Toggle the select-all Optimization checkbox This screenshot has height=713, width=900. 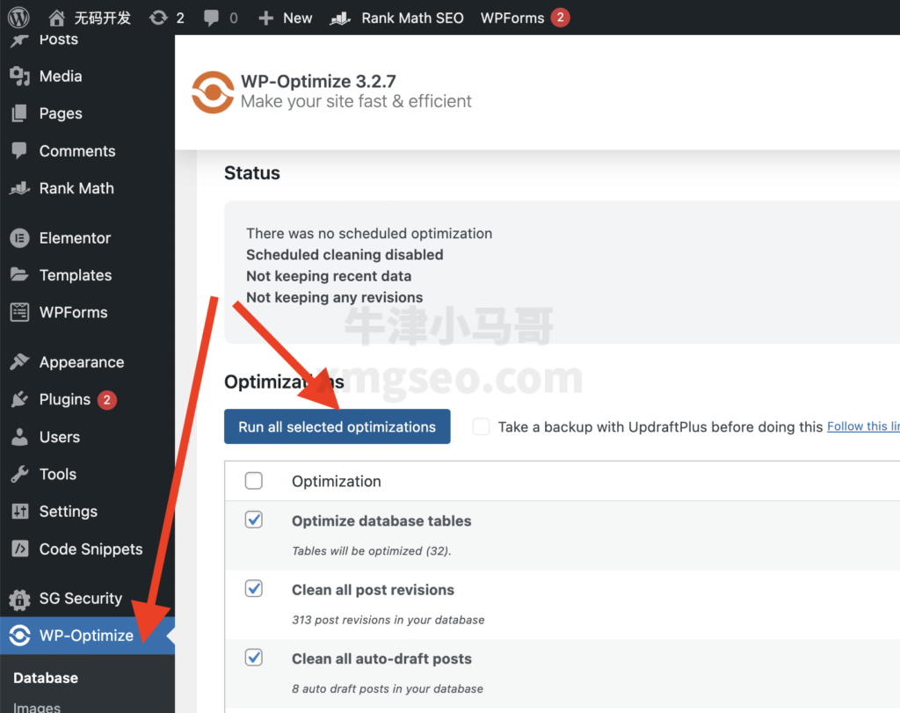click(x=254, y=481)
